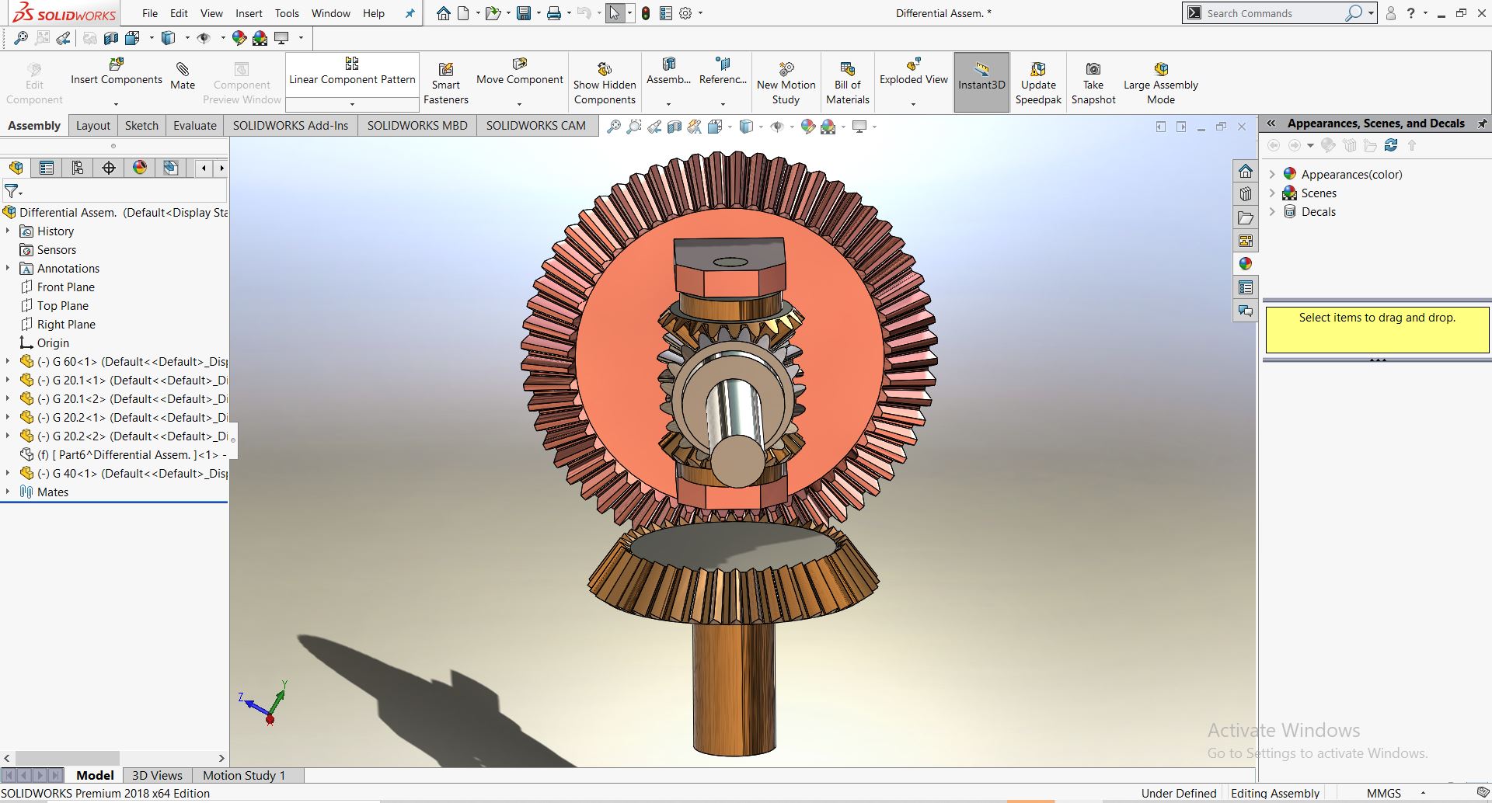The width and height of the screenshot is (1492, 803).
Task: Open the File Explorer task pane tab
Action: (x=1246, y=217)
